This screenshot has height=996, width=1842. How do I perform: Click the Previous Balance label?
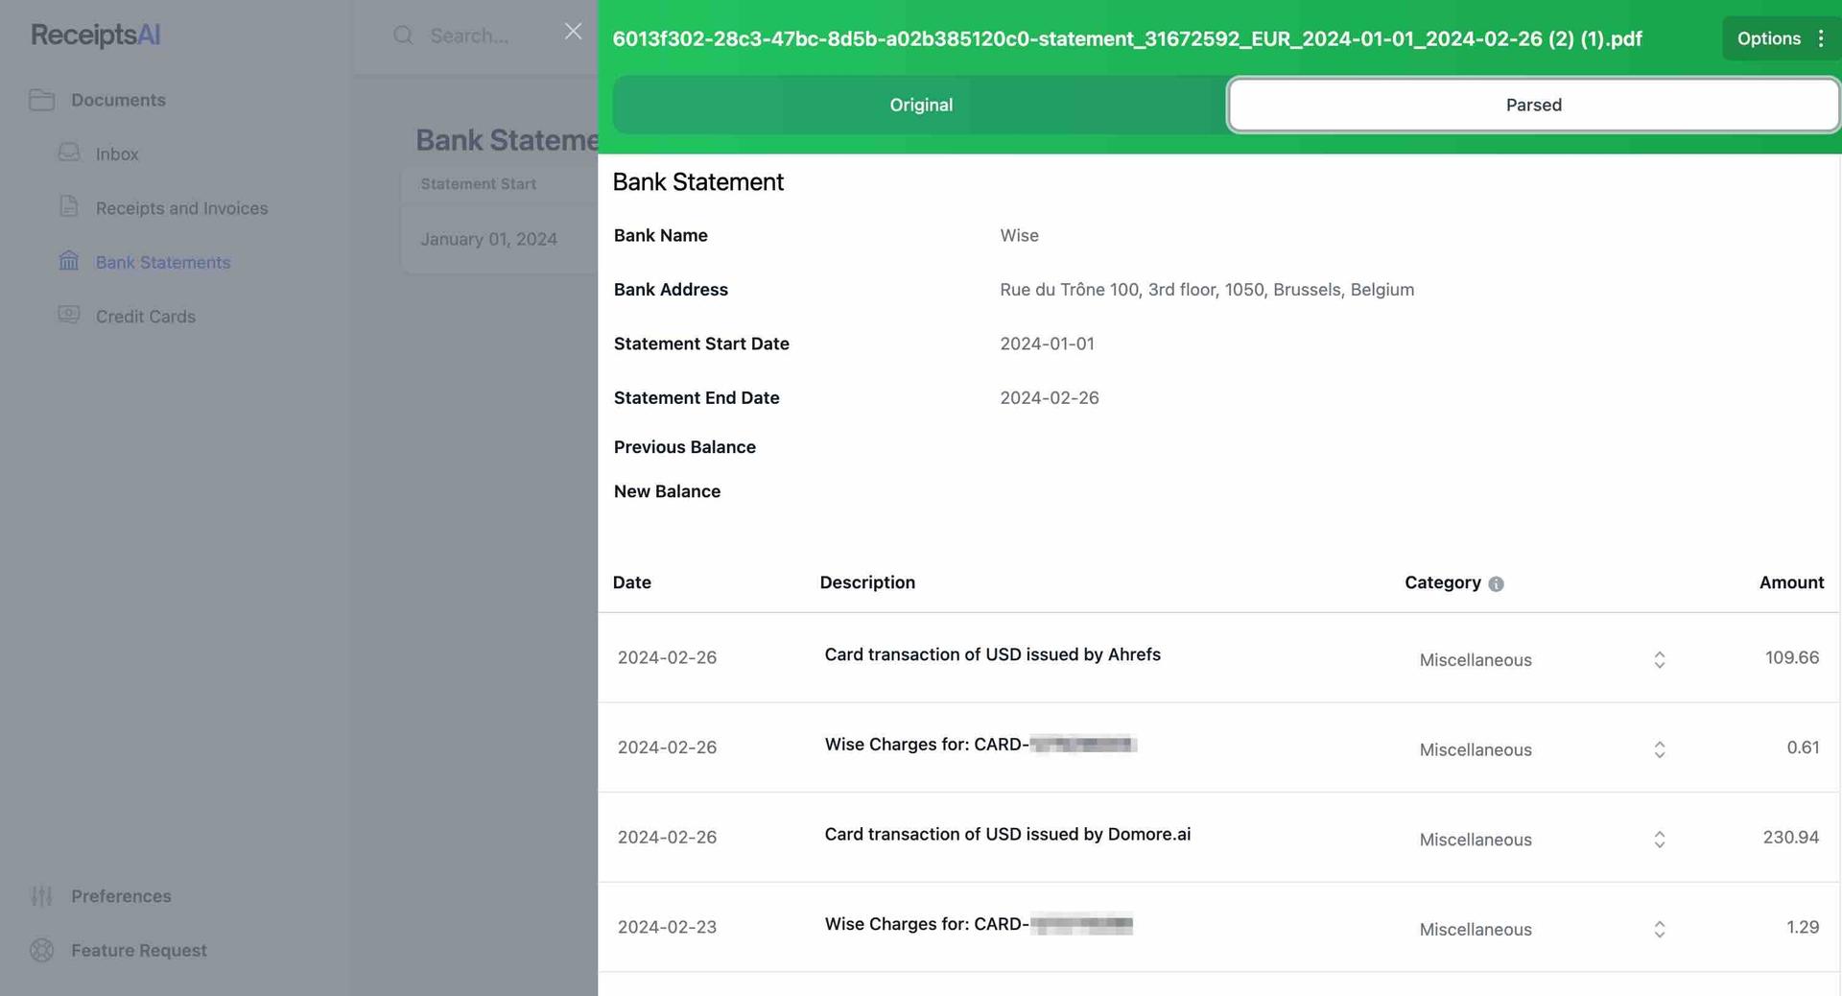coord(685,447)
